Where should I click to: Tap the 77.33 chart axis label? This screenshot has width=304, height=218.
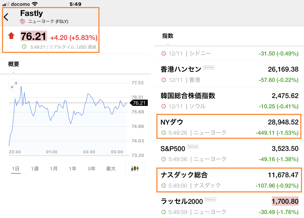(x=138, y=83)
